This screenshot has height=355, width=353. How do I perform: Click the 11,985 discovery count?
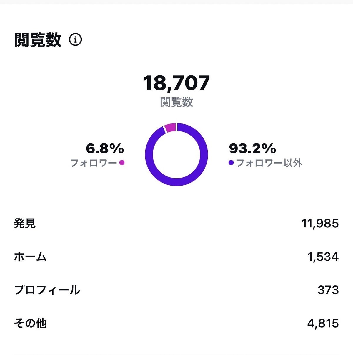coord(320,224)
